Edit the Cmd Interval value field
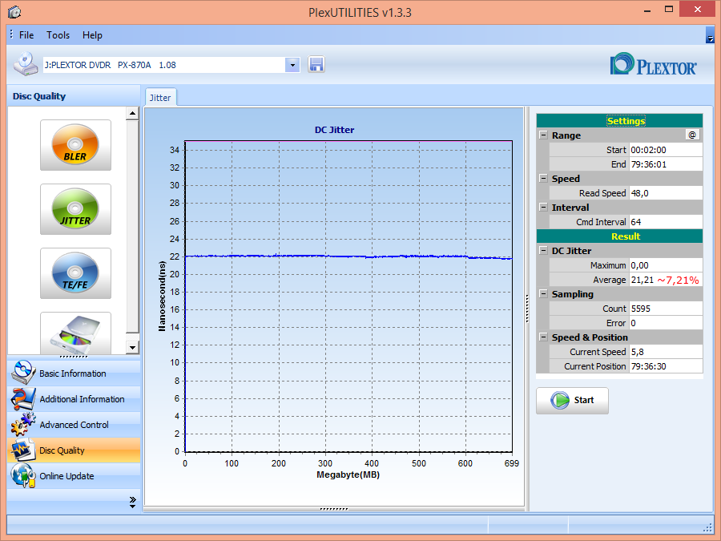721x541 pixels. pyautogui.click(x=666, y=222)
